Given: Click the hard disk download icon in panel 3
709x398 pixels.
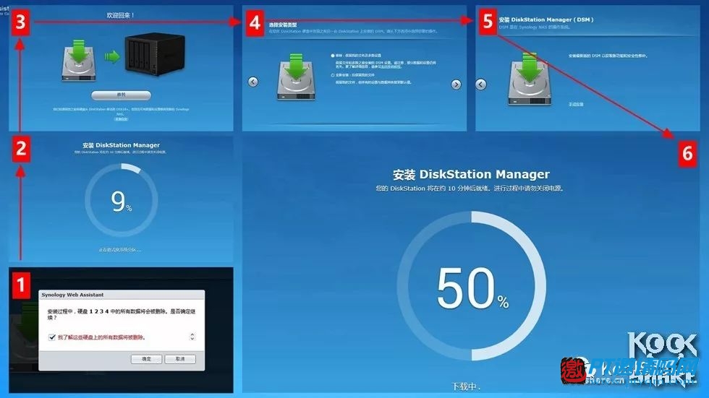Looking at the screenshot, I should point(79,61).
